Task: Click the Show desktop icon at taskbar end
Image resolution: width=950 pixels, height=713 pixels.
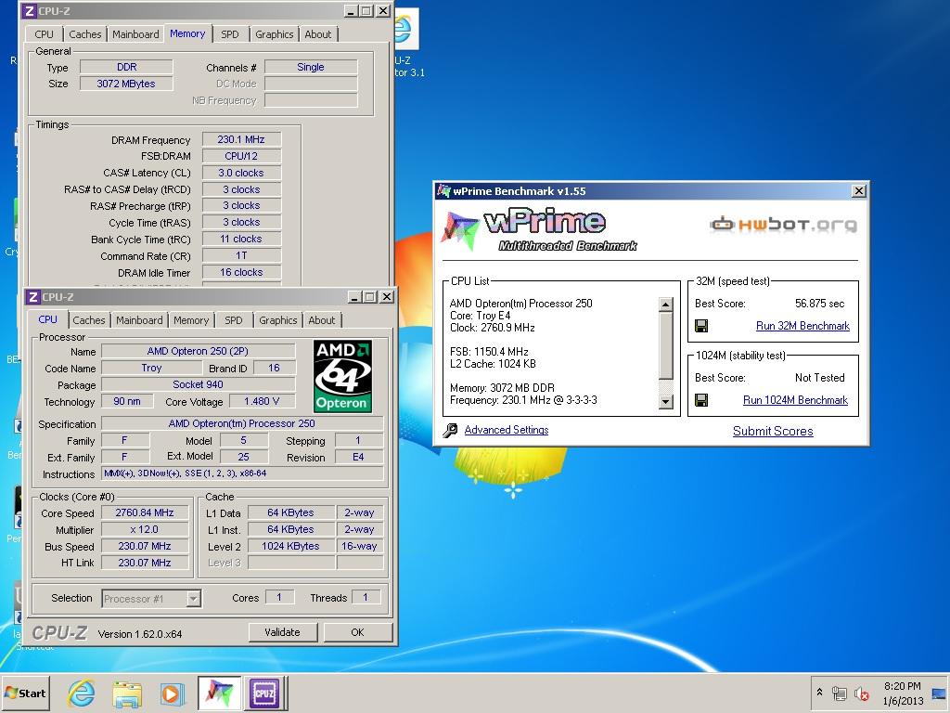Action: [x=939, y=693]
